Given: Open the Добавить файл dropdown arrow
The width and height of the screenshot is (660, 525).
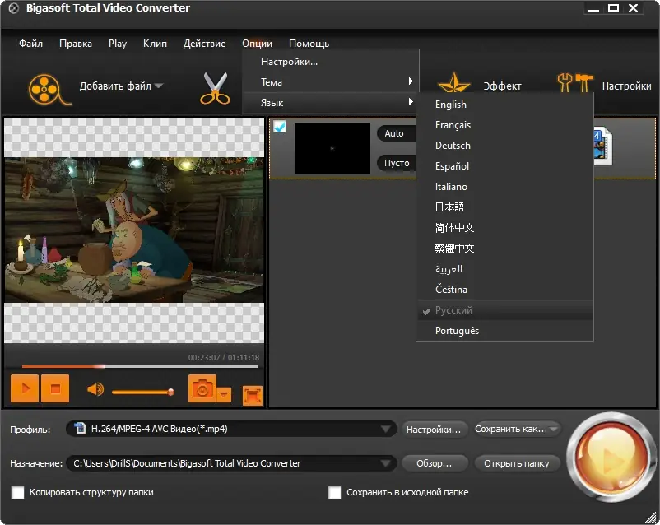Looking at the screenshot, I should coord(159,86).
